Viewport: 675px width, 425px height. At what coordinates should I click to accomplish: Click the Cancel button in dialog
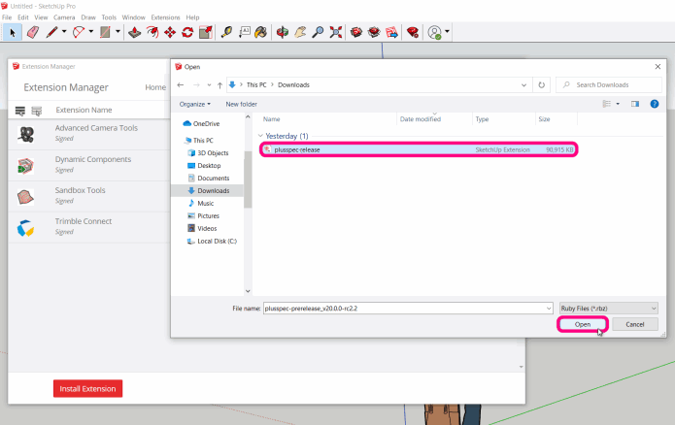[x=635, y=324]
